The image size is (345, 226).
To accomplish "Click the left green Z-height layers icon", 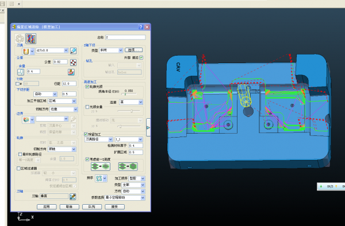I will [x=101, y=166].
